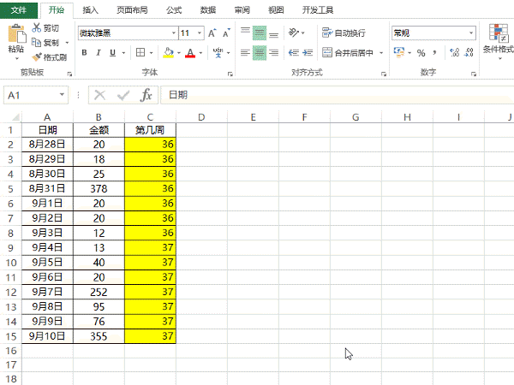Confirm formula entry with checkmark
This screenshot has height=385, width=514.
(123, 95)
